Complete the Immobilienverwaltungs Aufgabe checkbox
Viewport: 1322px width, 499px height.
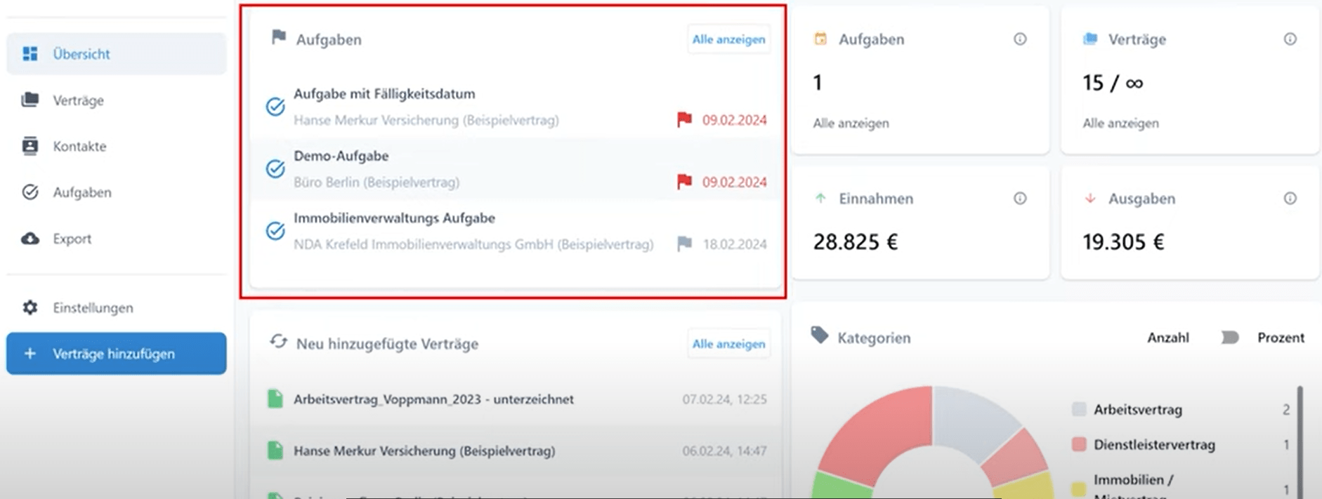click(x=275, y=231)
